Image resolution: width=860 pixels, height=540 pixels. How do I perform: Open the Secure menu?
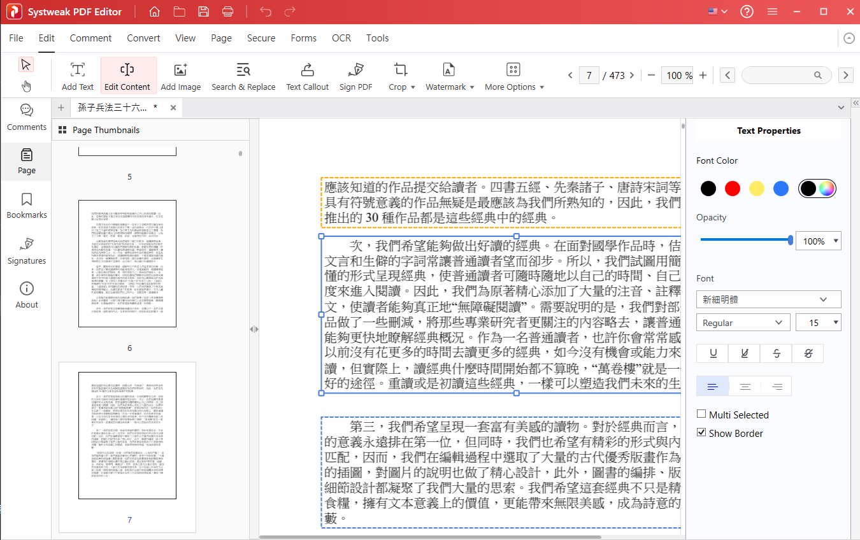click(261, 38)
